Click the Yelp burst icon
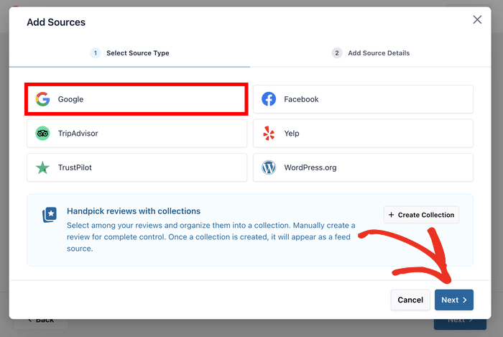Screen dimensions: 503x337 [x=269, y=134]
